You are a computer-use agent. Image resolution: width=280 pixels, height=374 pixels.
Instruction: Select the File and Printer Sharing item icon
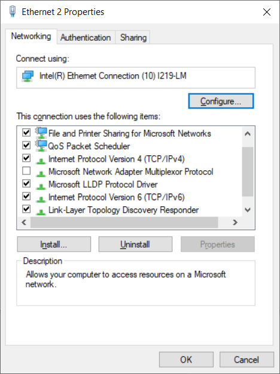pos(41,133)
